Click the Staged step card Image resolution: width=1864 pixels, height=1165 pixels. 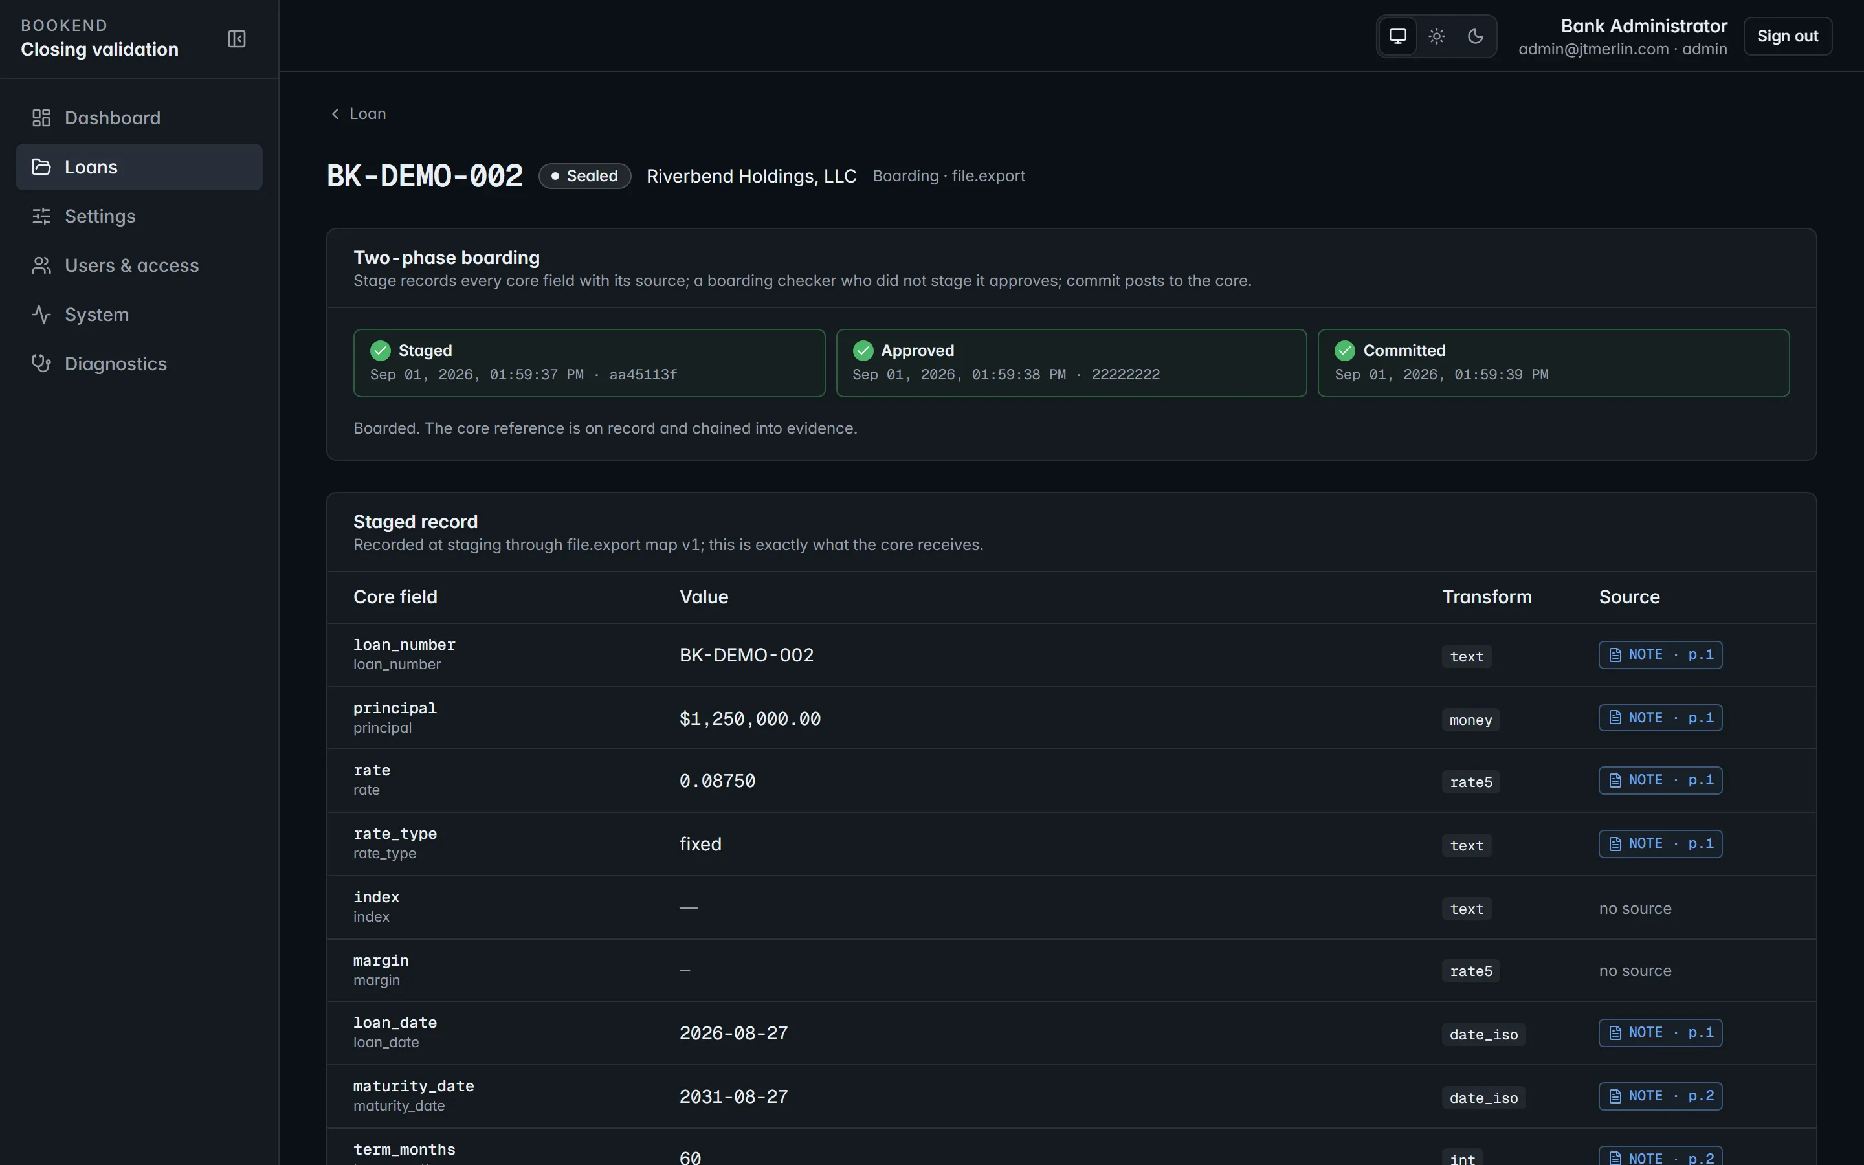click(x=589, y=363)
